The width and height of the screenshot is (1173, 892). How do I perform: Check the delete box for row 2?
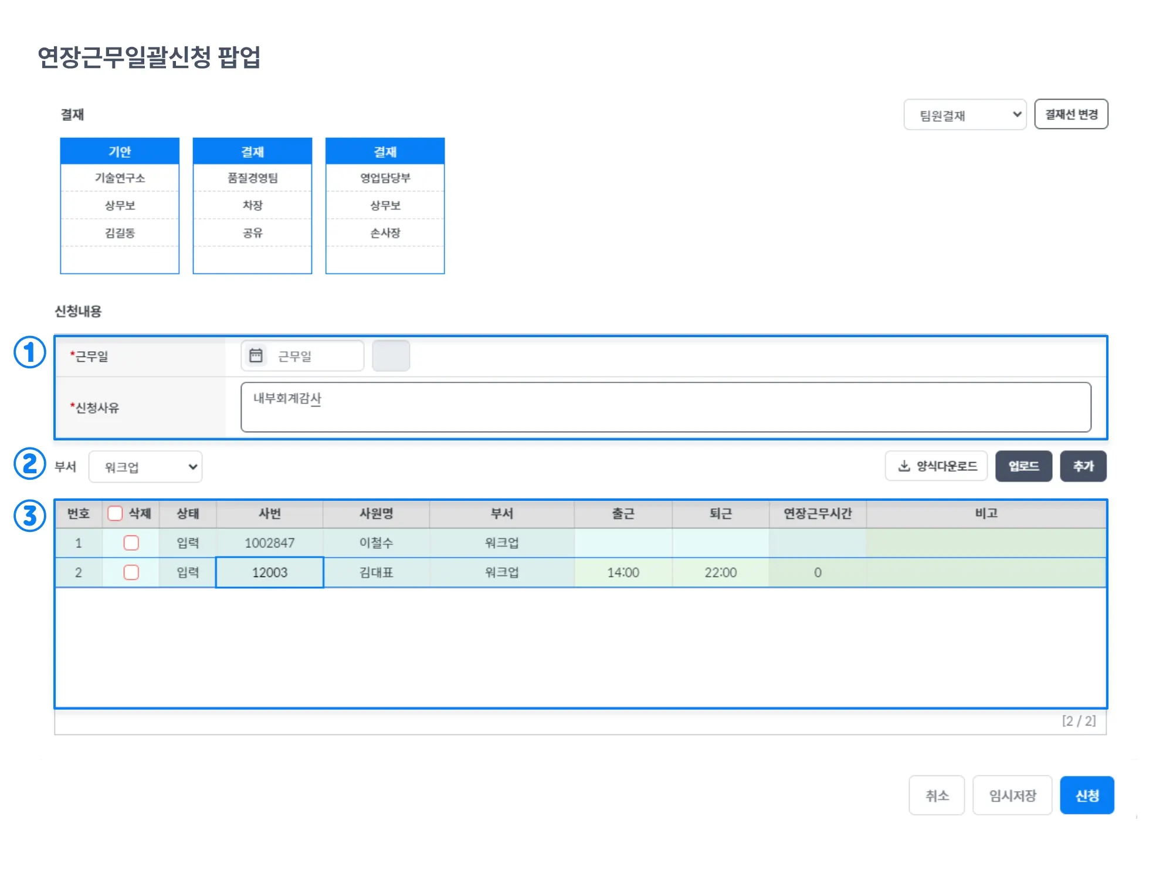pos(131,572)
